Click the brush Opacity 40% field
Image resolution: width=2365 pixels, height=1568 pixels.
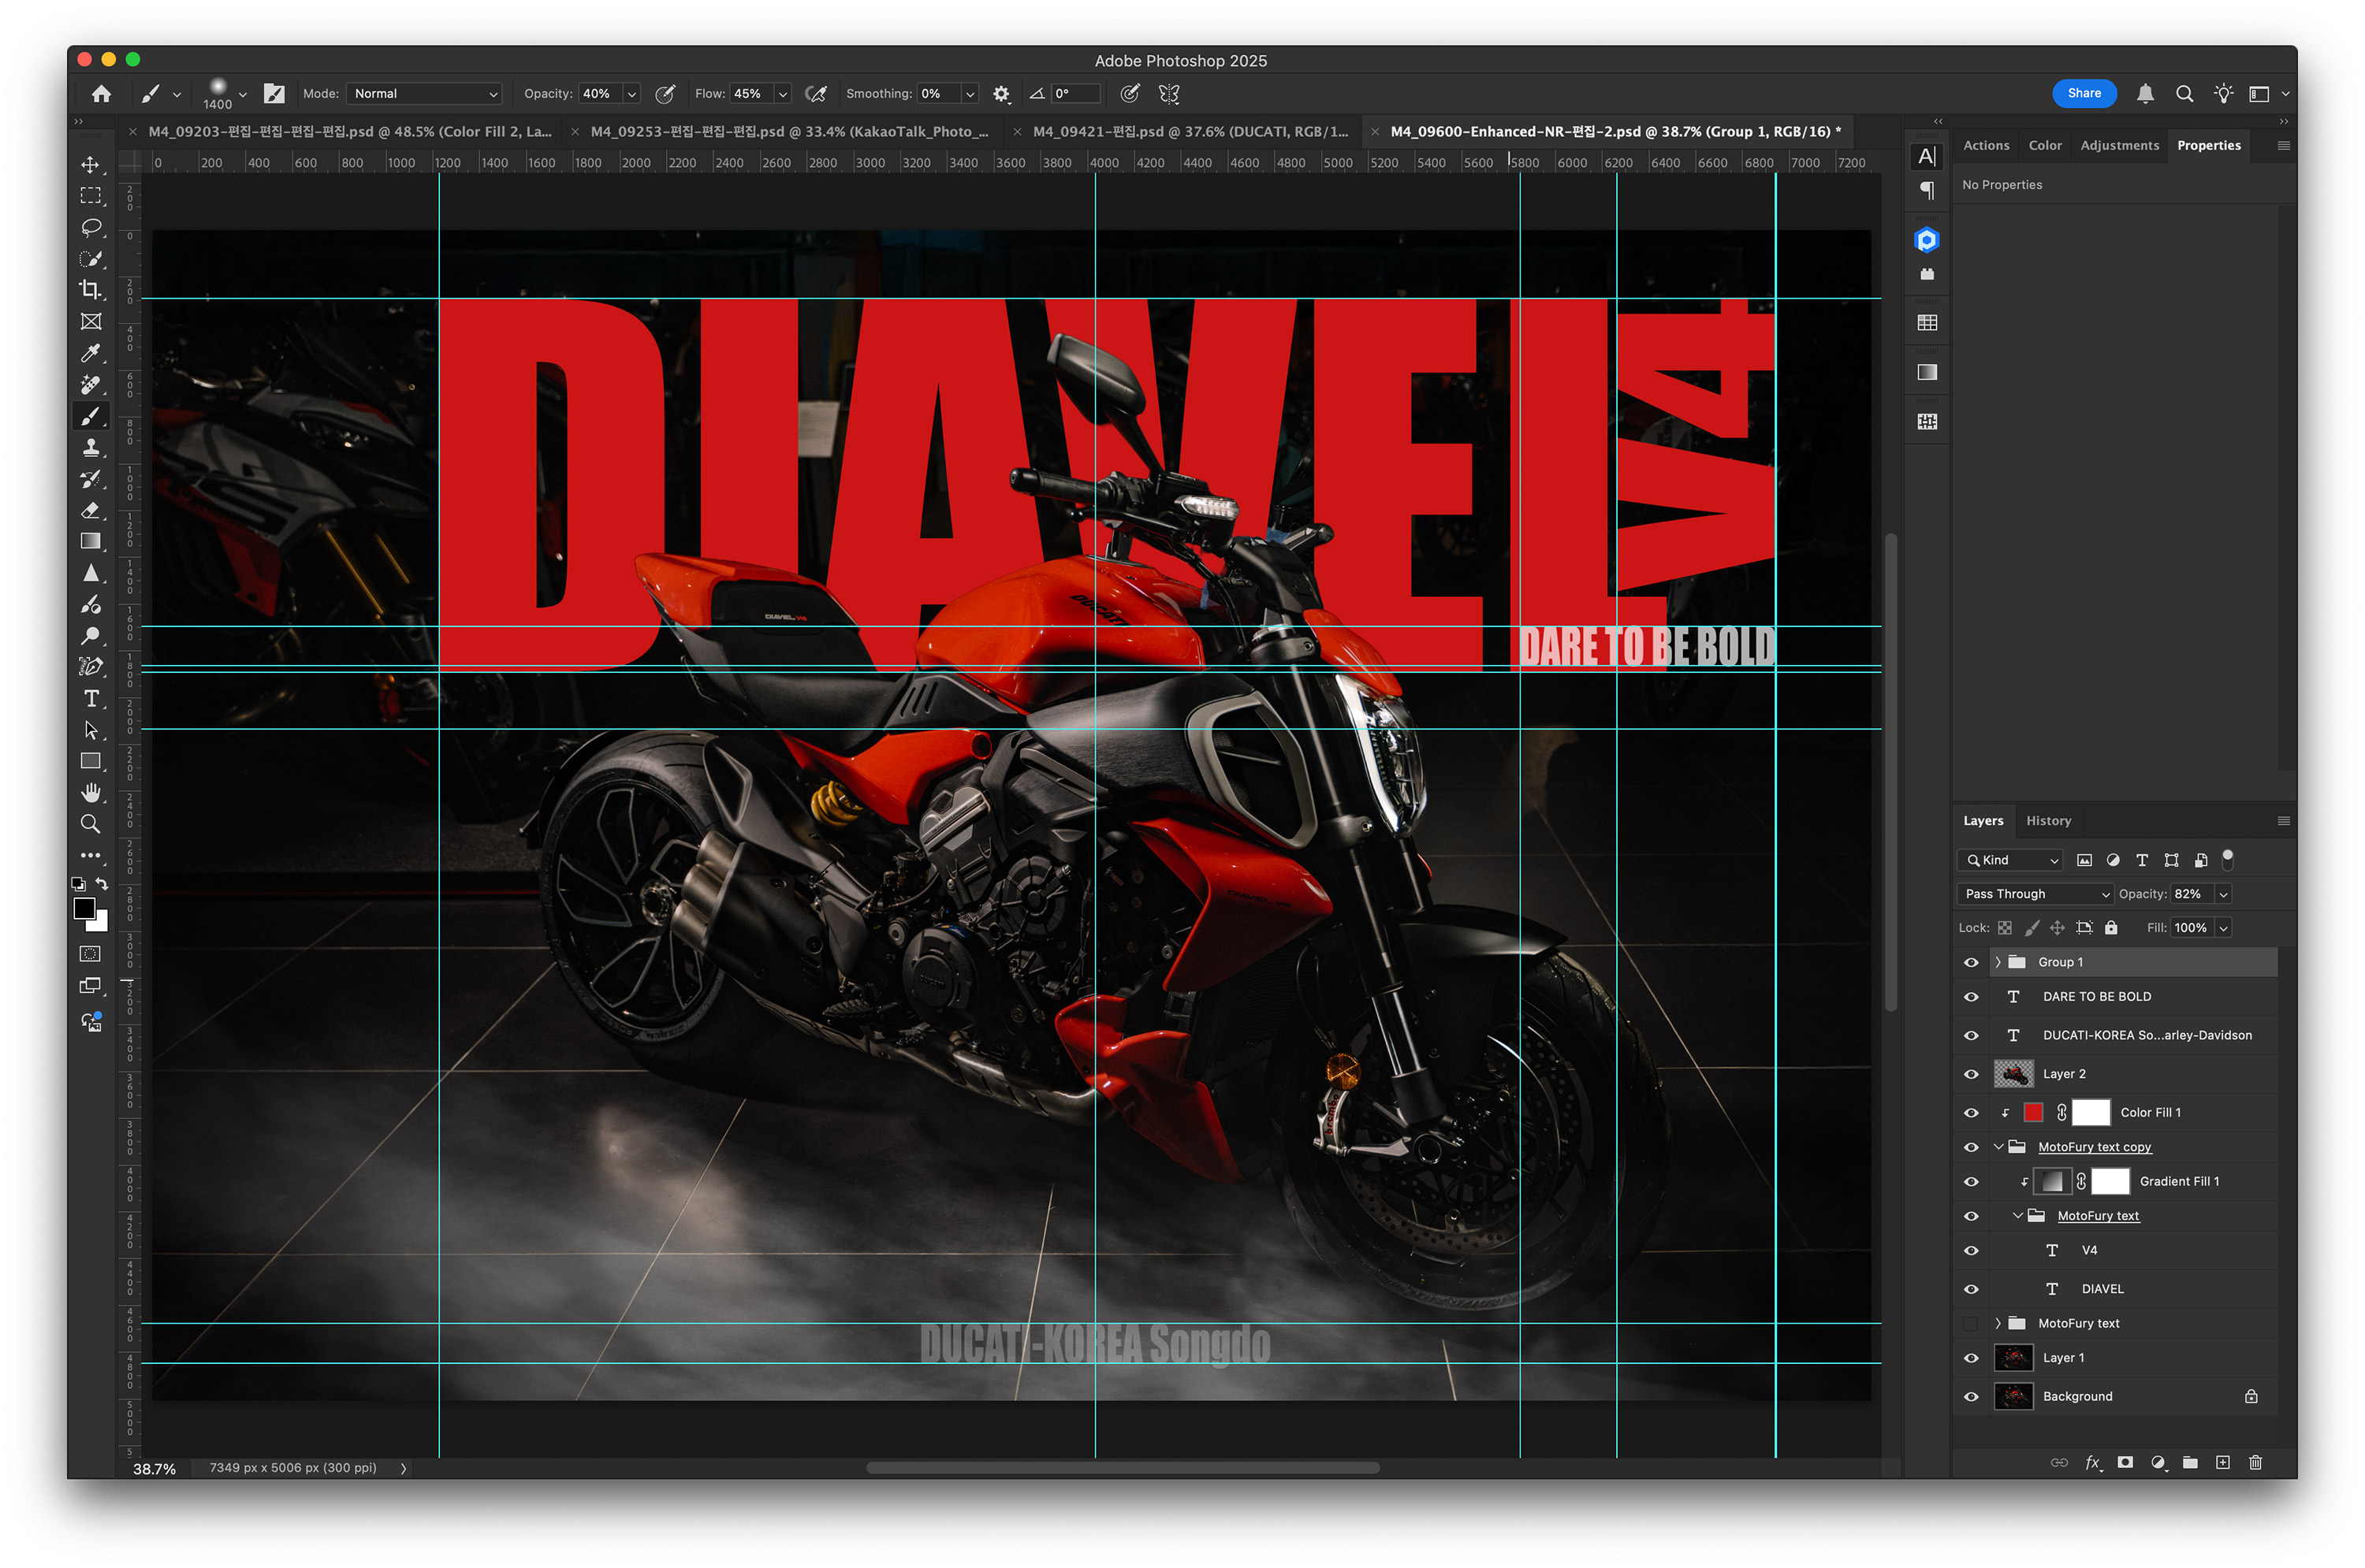click(x=600, y=94)
